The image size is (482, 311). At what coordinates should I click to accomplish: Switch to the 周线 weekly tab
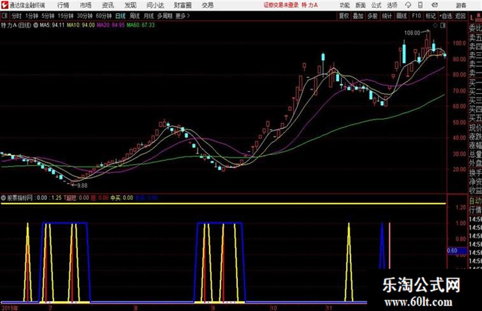(135, 16)
